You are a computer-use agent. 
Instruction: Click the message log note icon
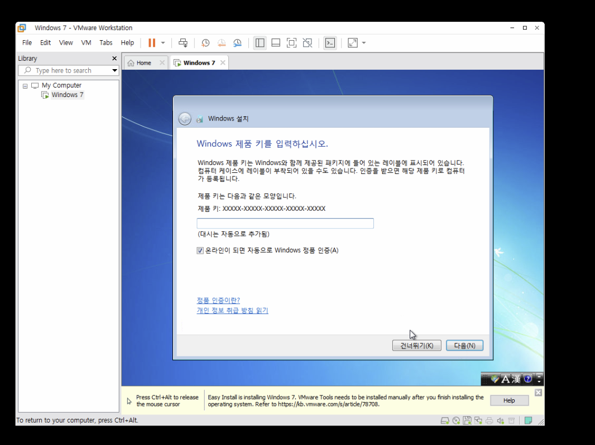528,420
